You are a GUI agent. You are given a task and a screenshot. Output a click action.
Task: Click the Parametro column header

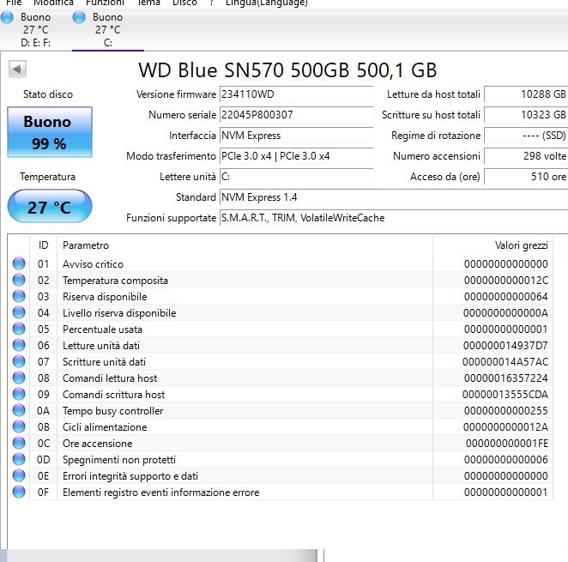245,245
